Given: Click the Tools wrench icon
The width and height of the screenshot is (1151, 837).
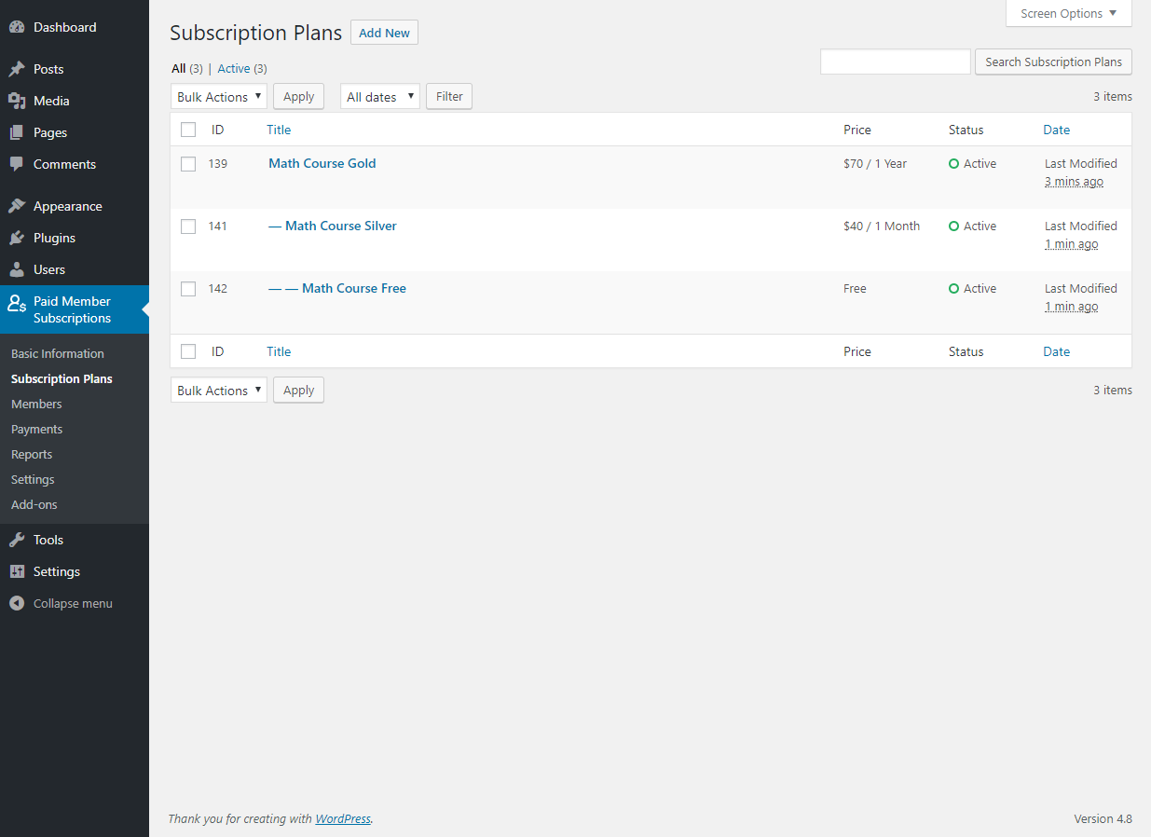Looking at the screenshot, I should [x=19, y=539].
